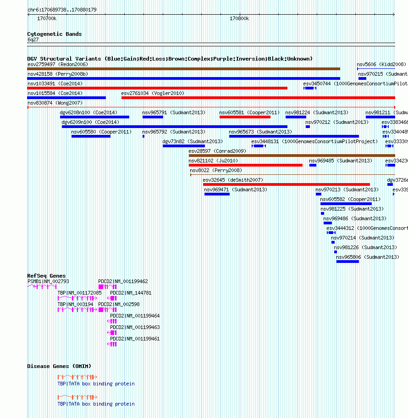Click the first TBP|TATA box binding protein link
Screen dimensions: 408x418
coord(96,384)
